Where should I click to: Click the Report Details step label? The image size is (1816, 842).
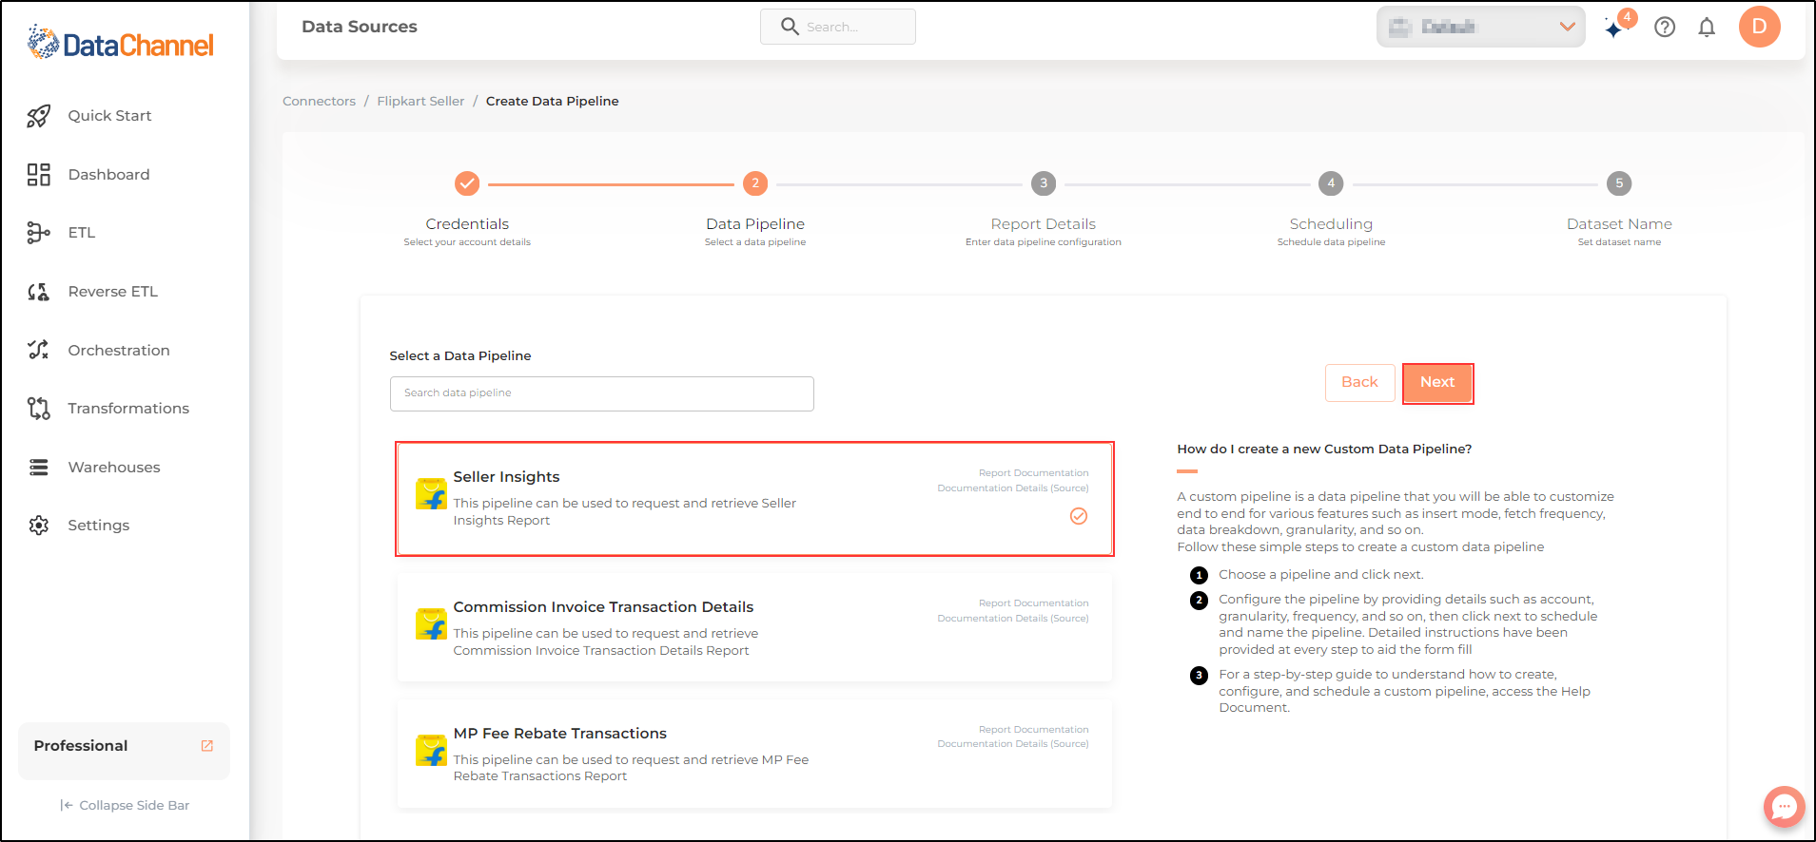pyautogui.click(x=1044, y=224)
